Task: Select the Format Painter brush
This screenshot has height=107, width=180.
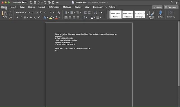Action: (x=10, y=18)
